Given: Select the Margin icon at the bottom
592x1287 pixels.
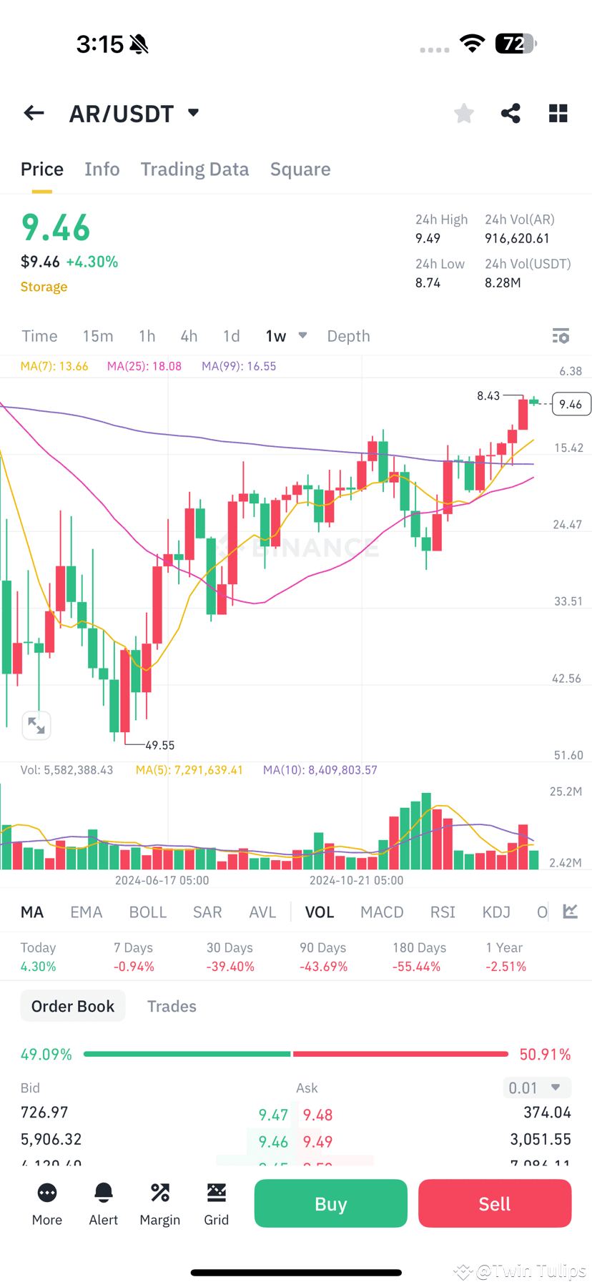Looking at the screenshot, I should pyautogui.click(x=159, y=1203).
